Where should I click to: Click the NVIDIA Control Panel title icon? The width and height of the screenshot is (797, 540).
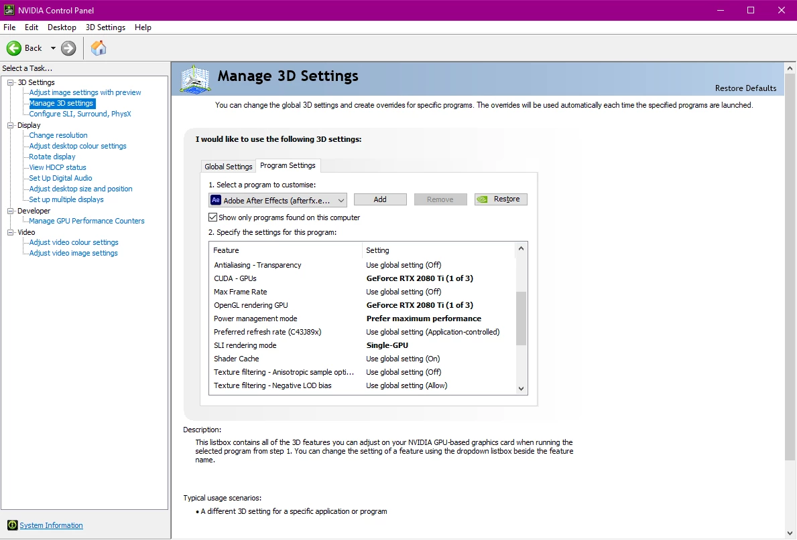(9, 10)
